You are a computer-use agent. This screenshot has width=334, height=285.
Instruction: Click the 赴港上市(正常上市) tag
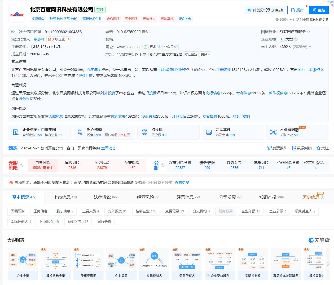coord(63,19)
